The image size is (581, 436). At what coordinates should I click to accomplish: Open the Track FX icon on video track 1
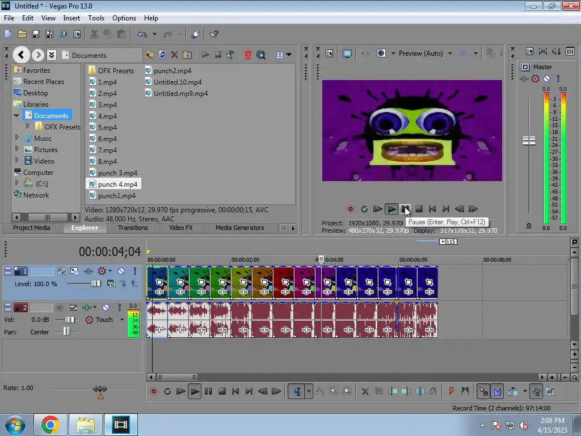tap(88, 271)
